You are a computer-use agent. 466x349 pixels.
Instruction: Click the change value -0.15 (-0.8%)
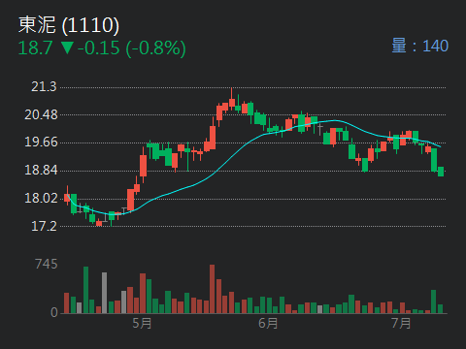(x=132, y=48)
